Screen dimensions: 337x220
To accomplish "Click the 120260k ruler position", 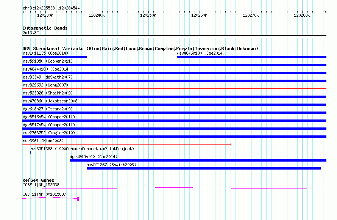I will [199, 15].
